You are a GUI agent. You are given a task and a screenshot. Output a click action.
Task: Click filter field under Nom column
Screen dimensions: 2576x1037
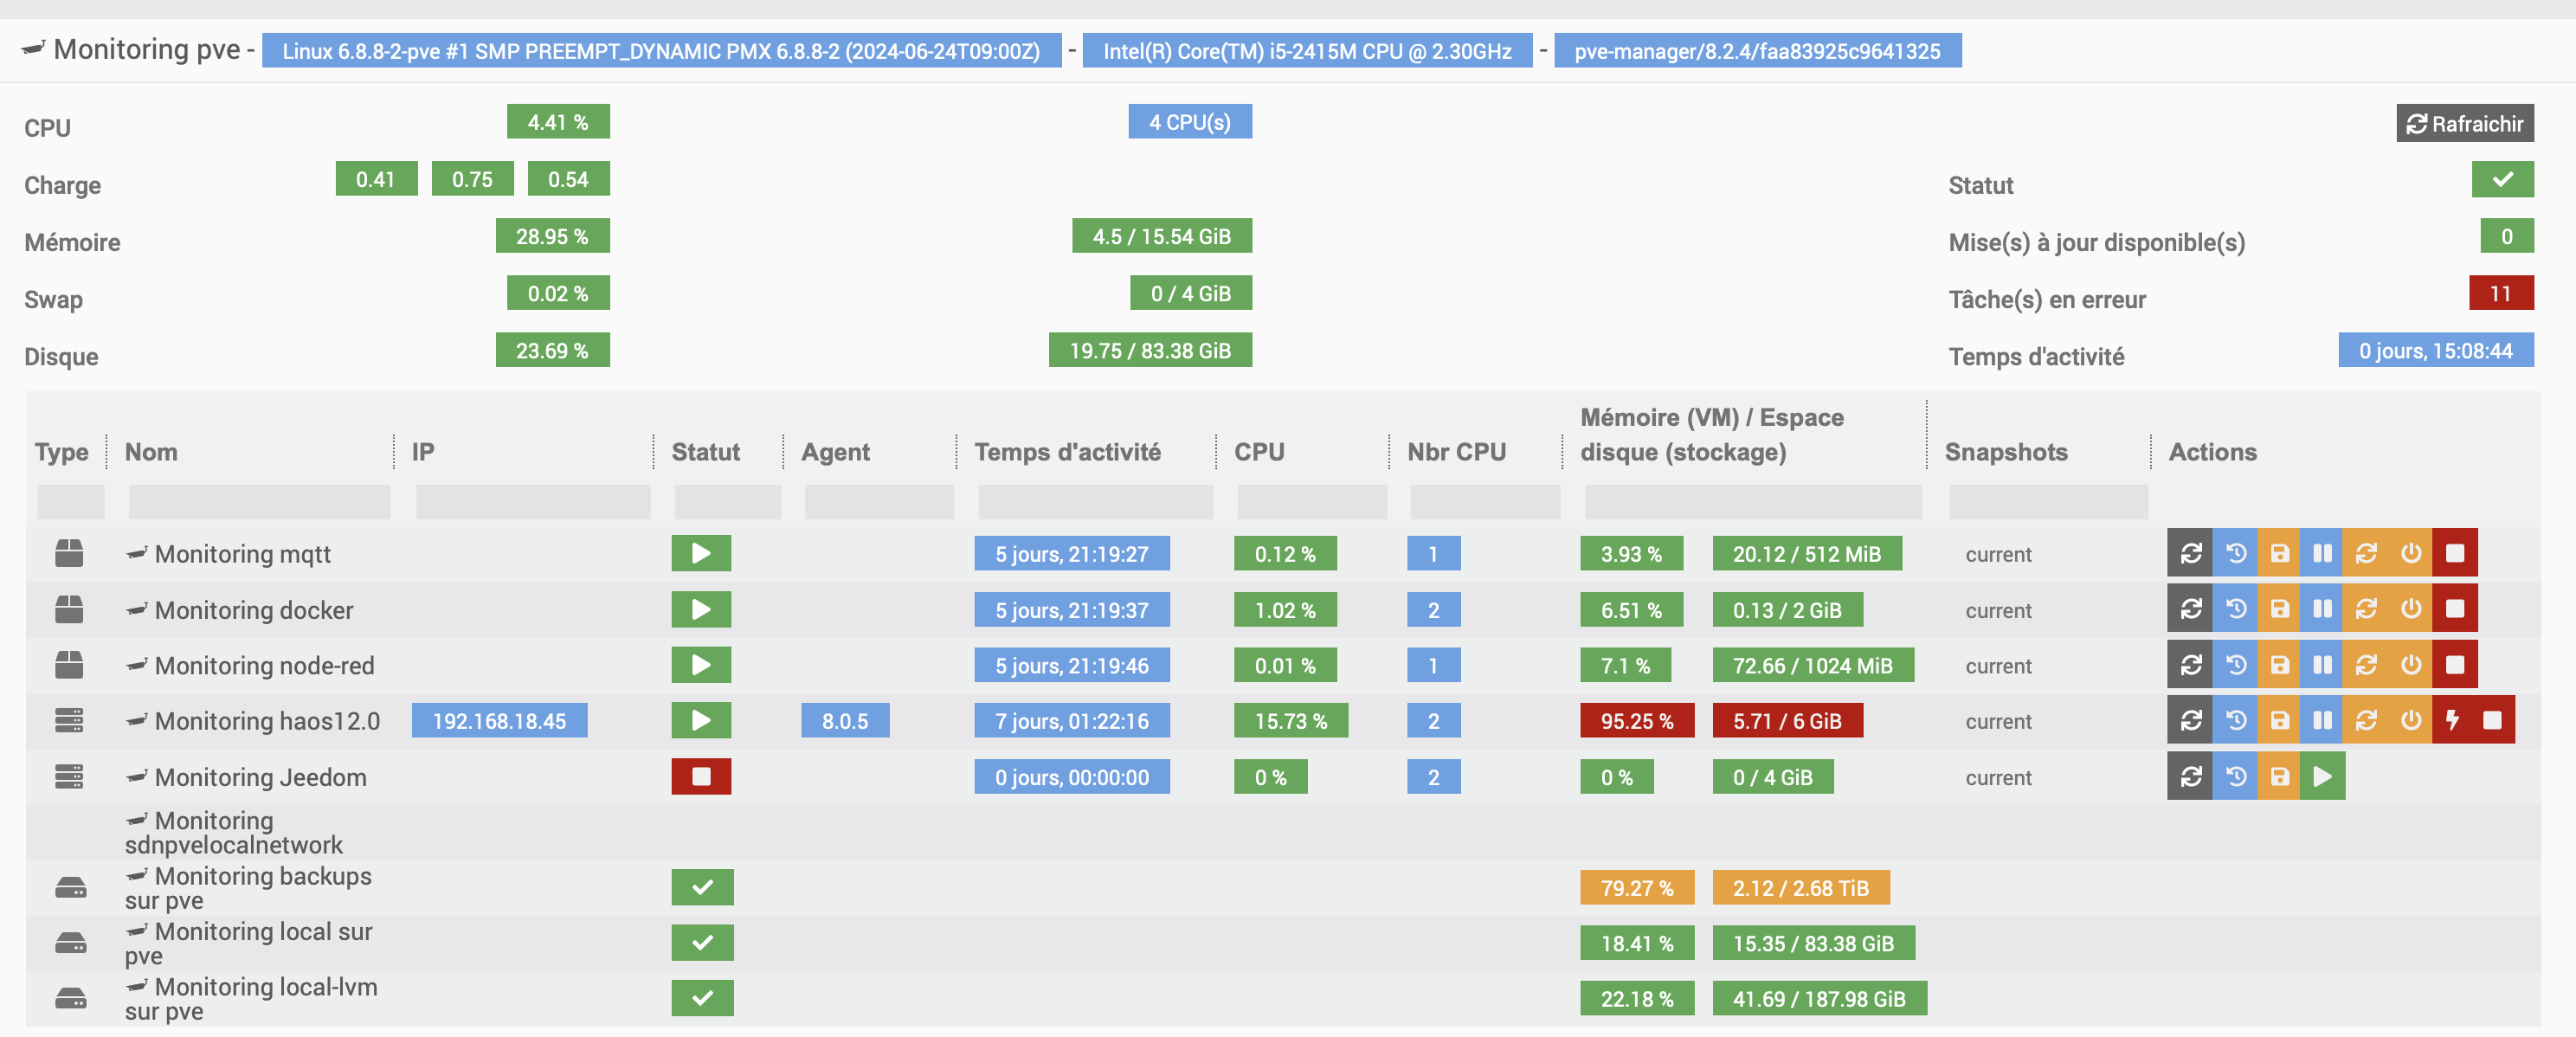[x=259, y=501]
